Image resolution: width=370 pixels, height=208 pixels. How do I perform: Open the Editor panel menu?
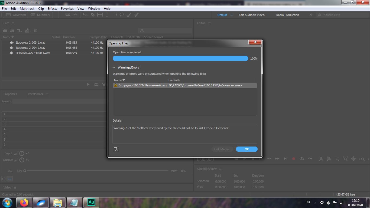(209, 23)
